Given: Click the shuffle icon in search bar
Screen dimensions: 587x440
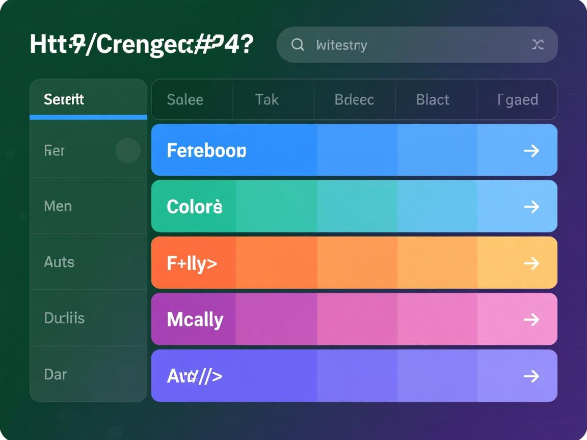Looking at the screenshot, I should (x=538, y=45).
